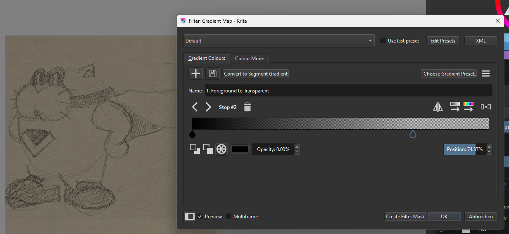Click the save gradient floppy disk icon
The height and width of the screenshot is (234, 509).
point(213,73)
